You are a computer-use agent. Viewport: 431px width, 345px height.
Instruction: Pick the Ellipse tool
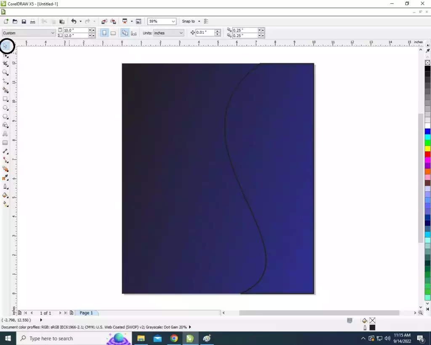[5, 108]
